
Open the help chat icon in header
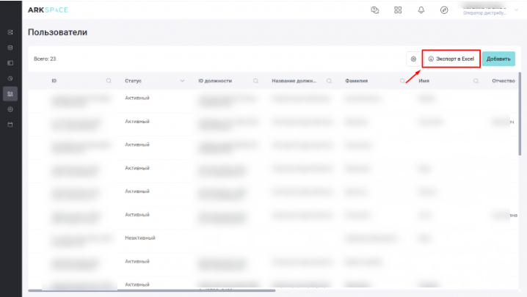click(374, 10)
